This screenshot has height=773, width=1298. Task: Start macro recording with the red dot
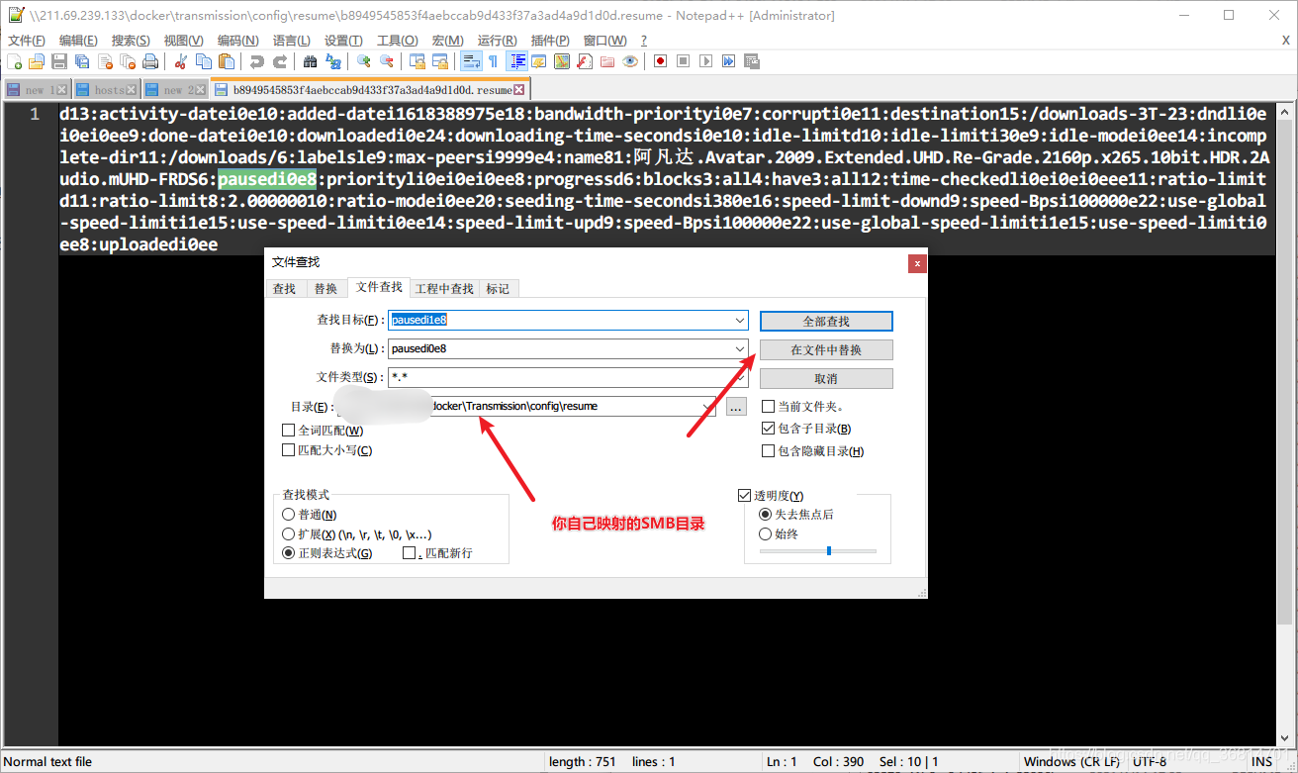point(661,61)
